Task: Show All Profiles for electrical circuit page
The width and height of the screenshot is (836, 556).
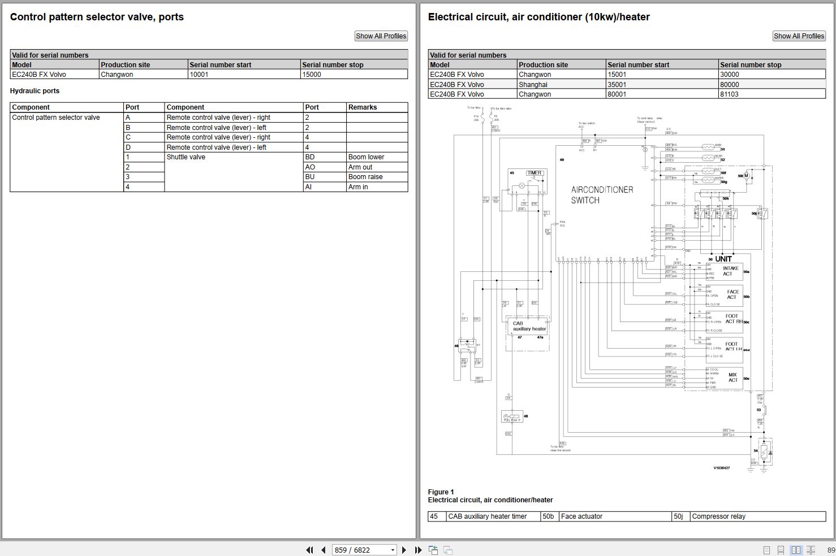Action: pyautogui.click(x=799, y=36)
